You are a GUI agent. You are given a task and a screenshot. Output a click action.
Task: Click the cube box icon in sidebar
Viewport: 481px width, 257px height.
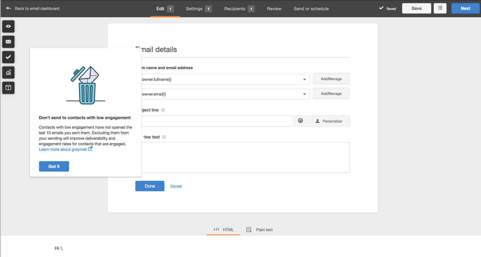pyautogui.click(x=8, y=88)
